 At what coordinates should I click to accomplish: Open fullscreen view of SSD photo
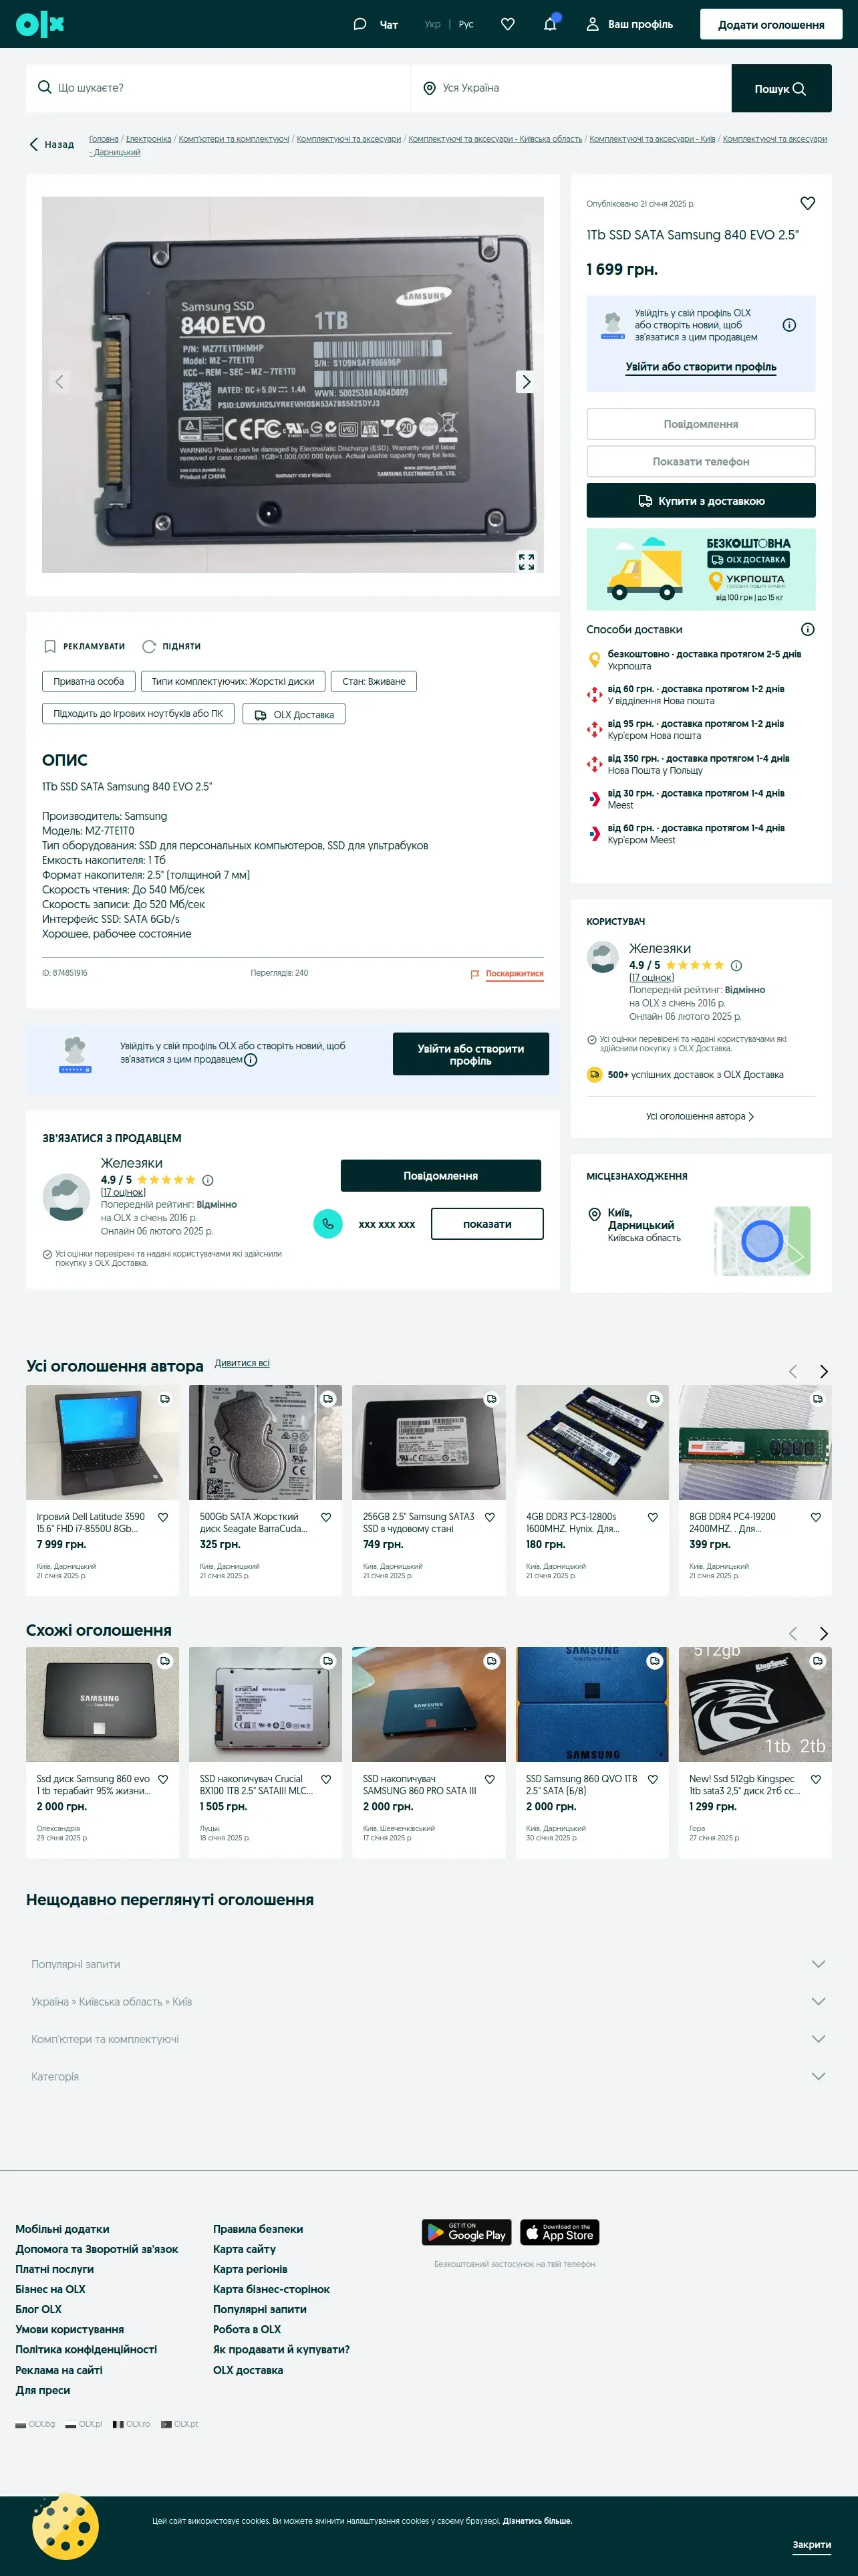527,562
